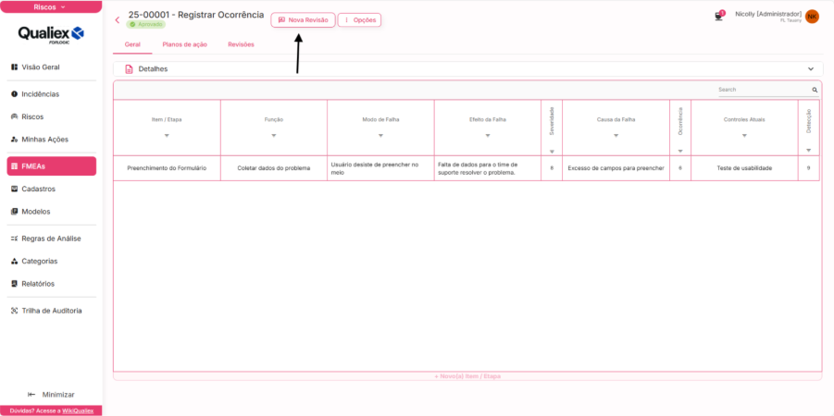The height and width of the screenshot is (416, 834).
Task: Open filter arrow under Causa da Falha
Action: [x=616, y=136]
